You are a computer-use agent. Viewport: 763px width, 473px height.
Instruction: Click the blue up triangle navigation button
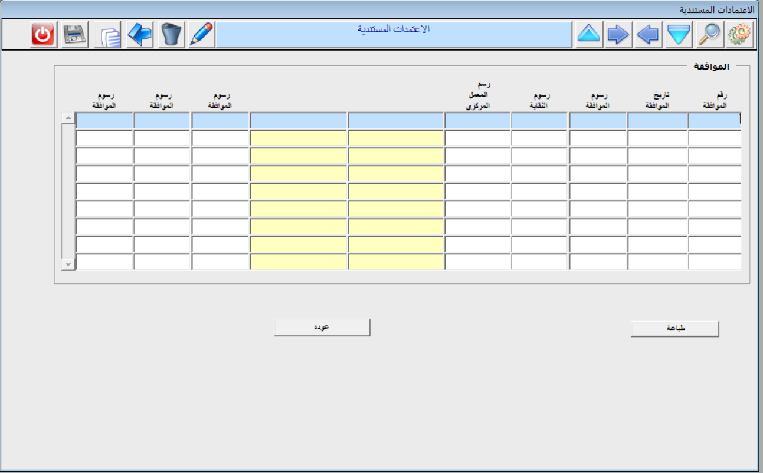588,35
